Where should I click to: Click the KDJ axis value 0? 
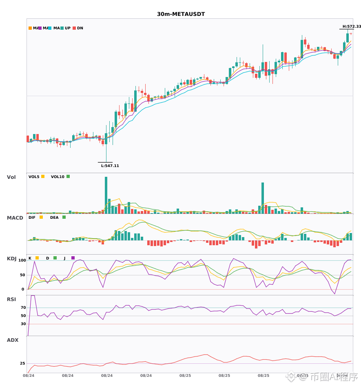click(x=23, y=289)
